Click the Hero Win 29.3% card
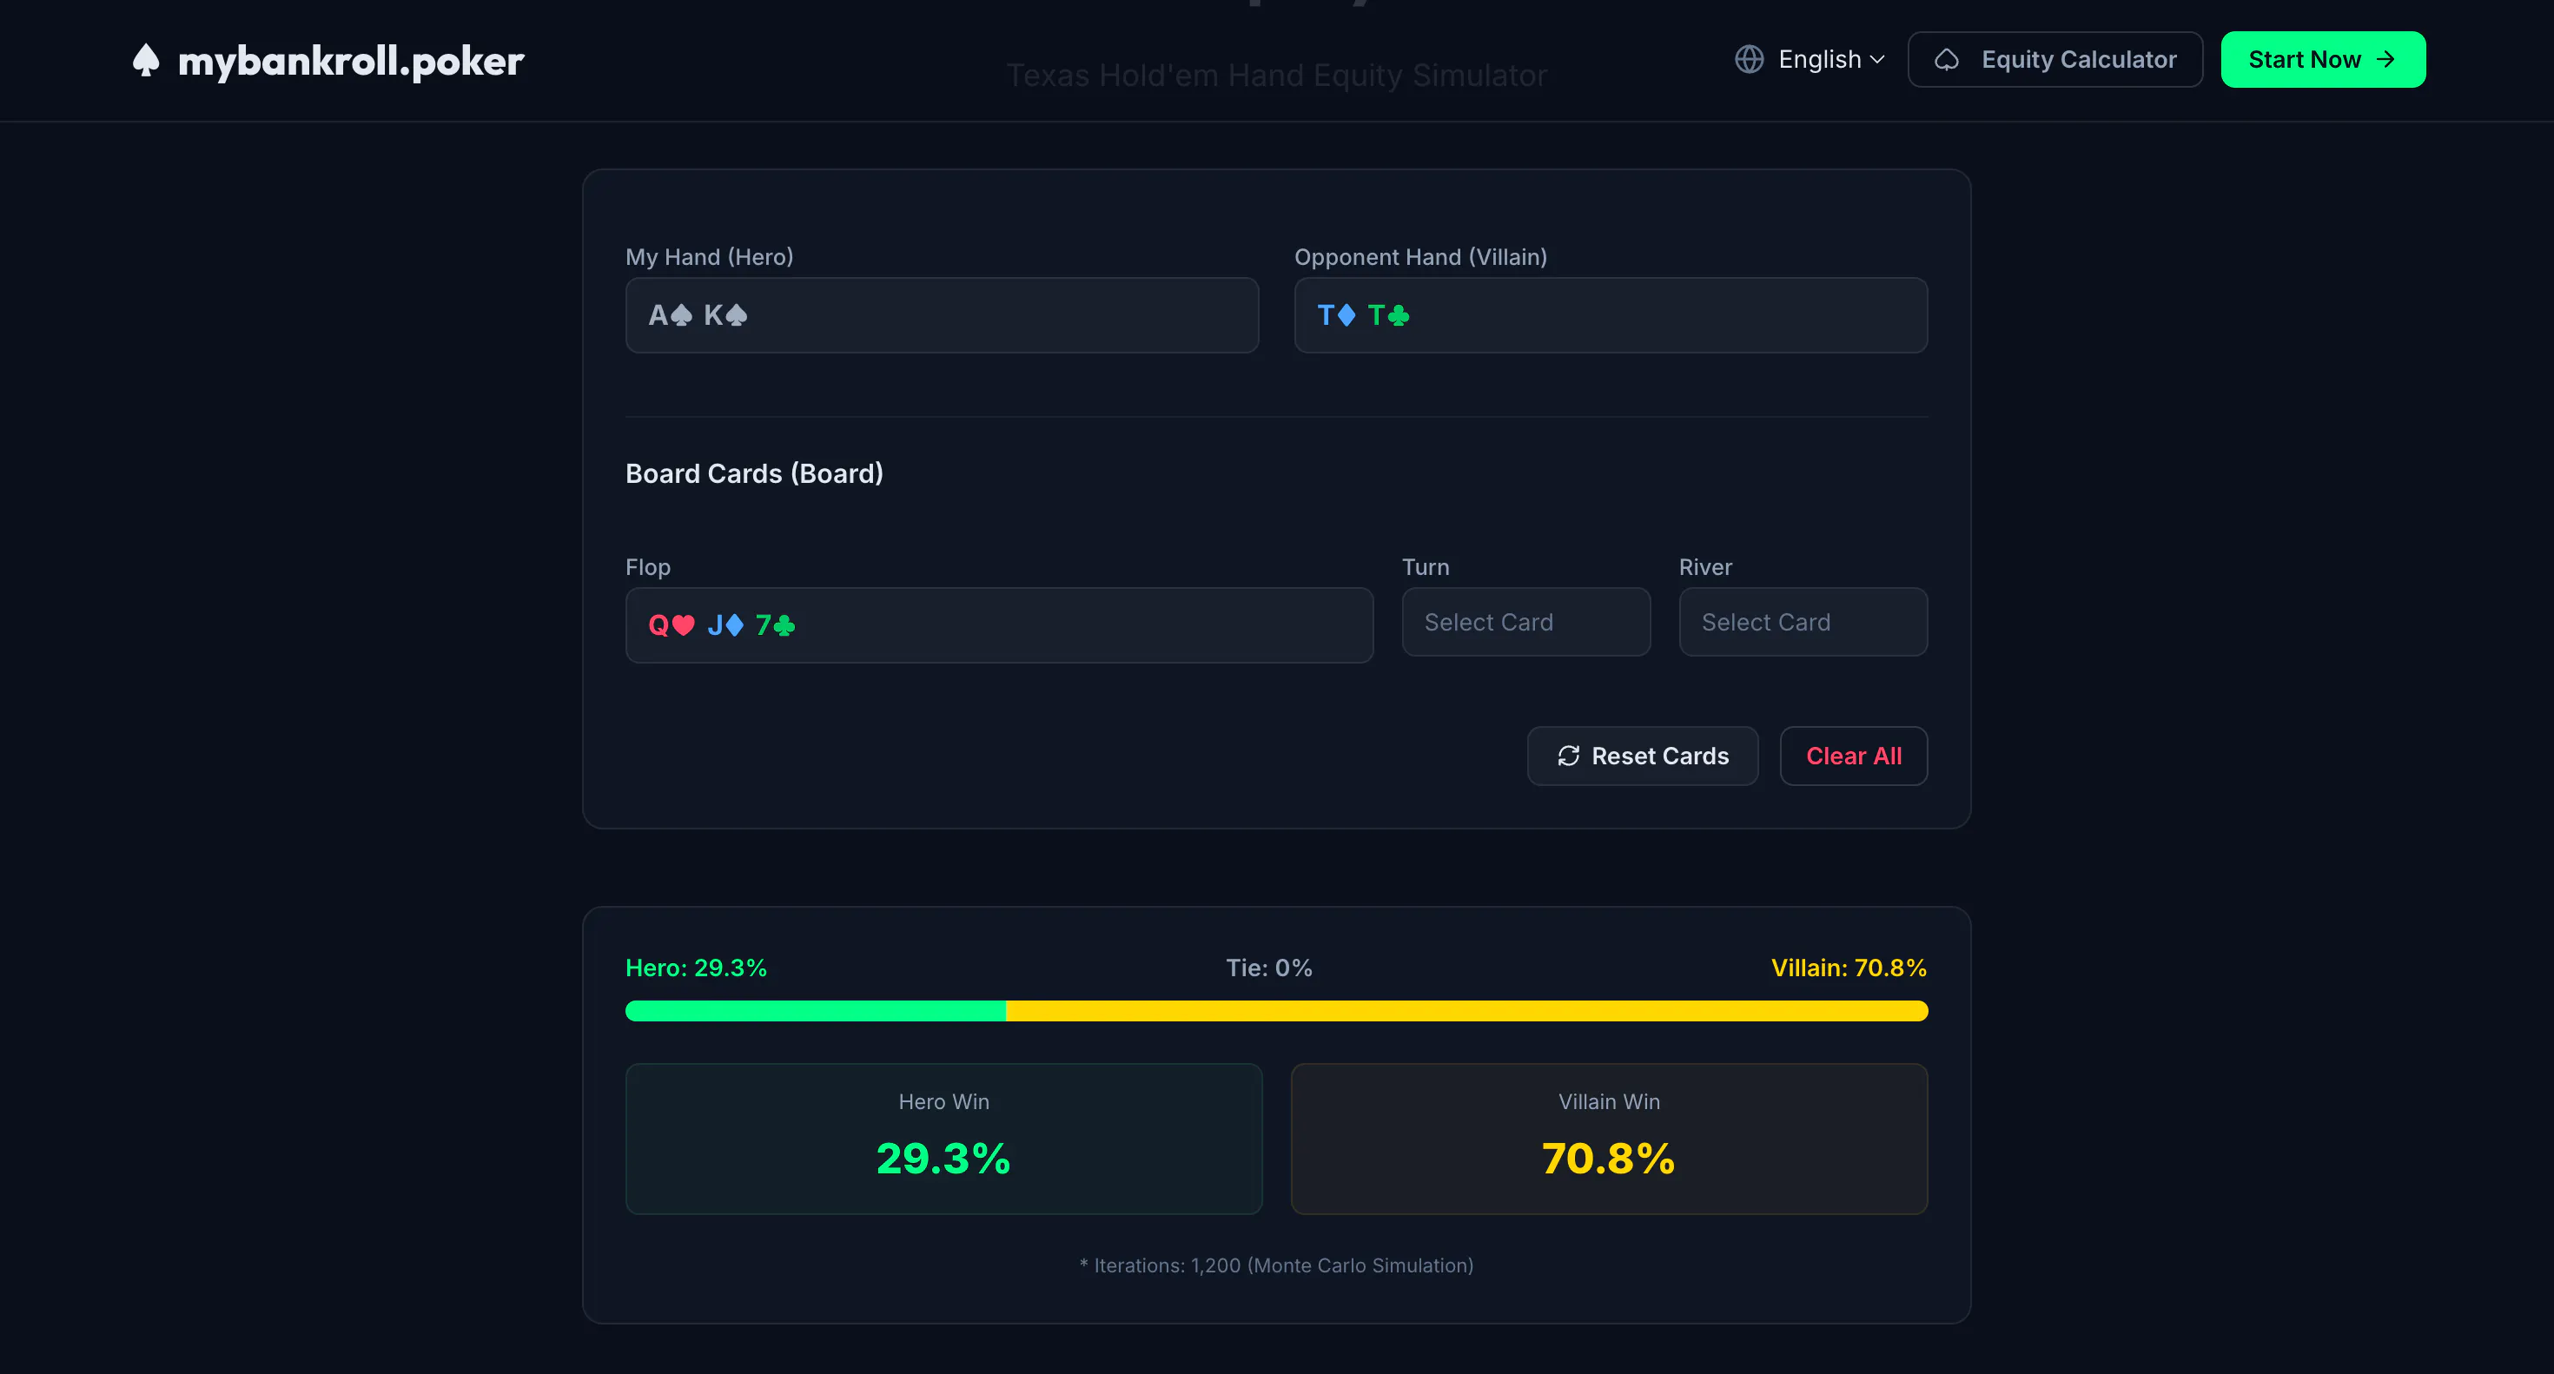Image resolution: width=2554 pixels, height=1374 pixels. (944, 1139)
